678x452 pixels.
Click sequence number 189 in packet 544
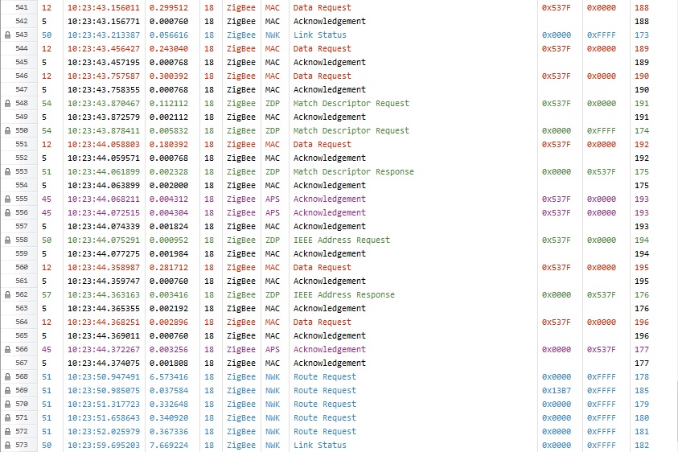pos(642,49)
